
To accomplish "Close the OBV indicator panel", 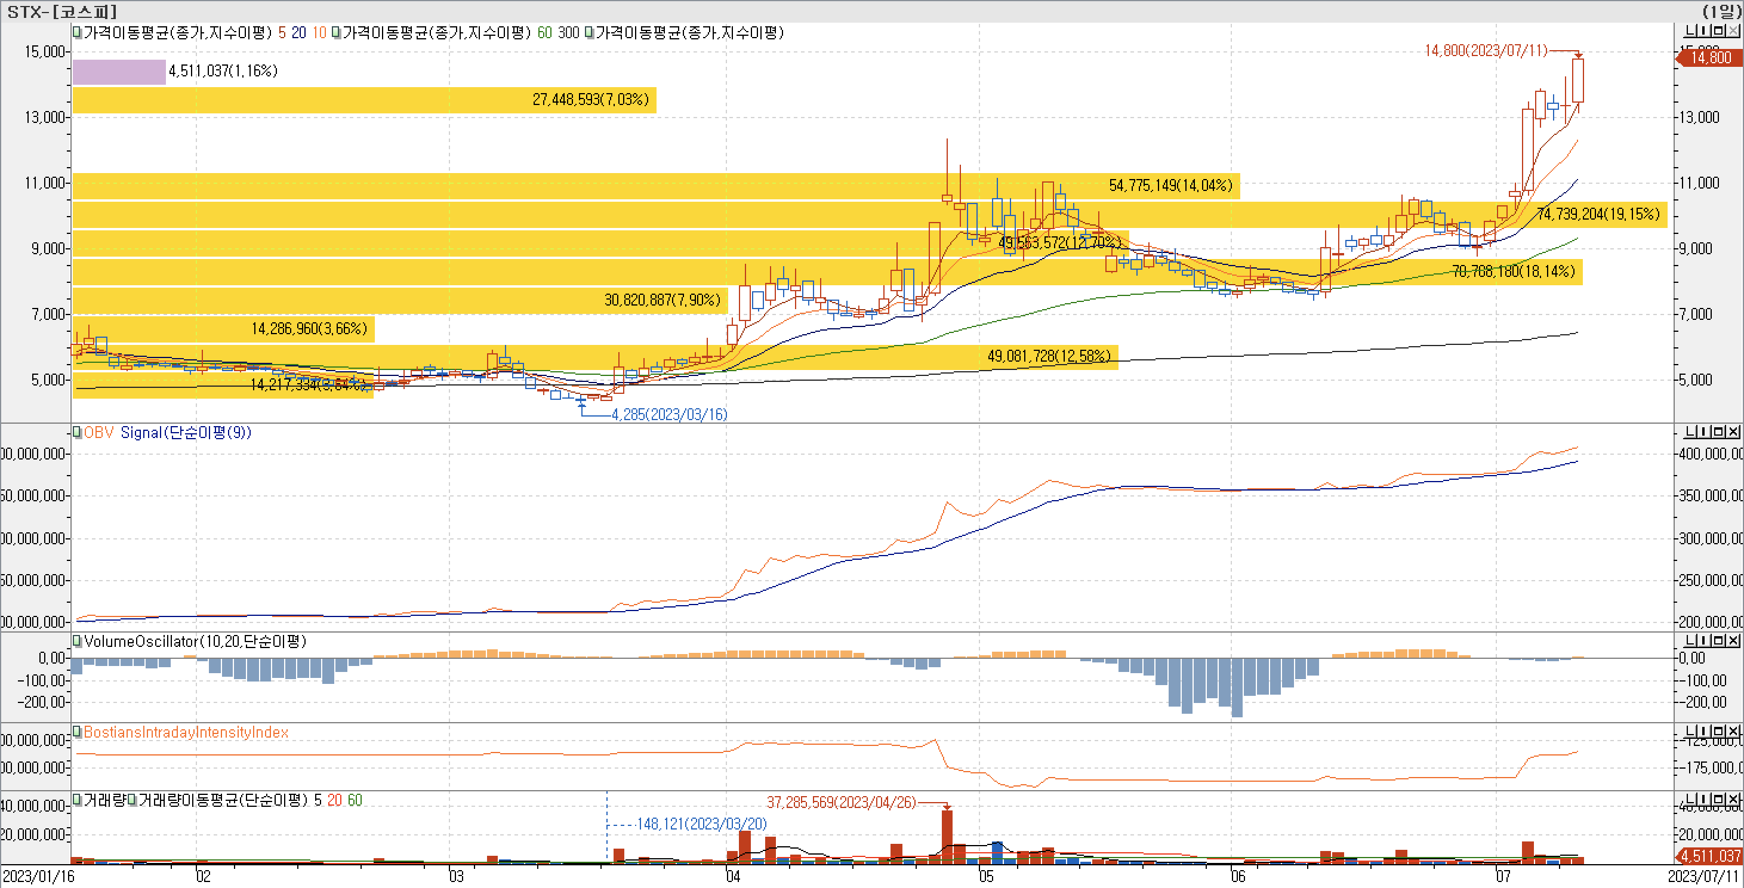I will pos(1733,432).
